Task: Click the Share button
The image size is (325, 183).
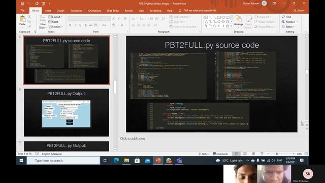Action: click(299, 10)
